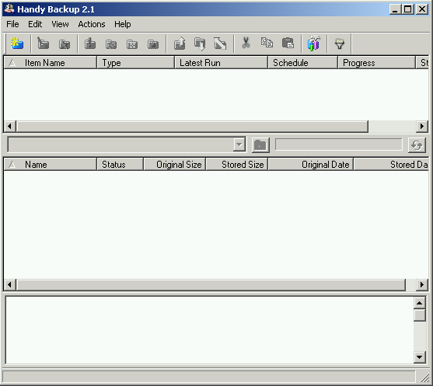Sort by the Status column header
The height and width of the screenshot is (386, 433).
click(120, 165)
